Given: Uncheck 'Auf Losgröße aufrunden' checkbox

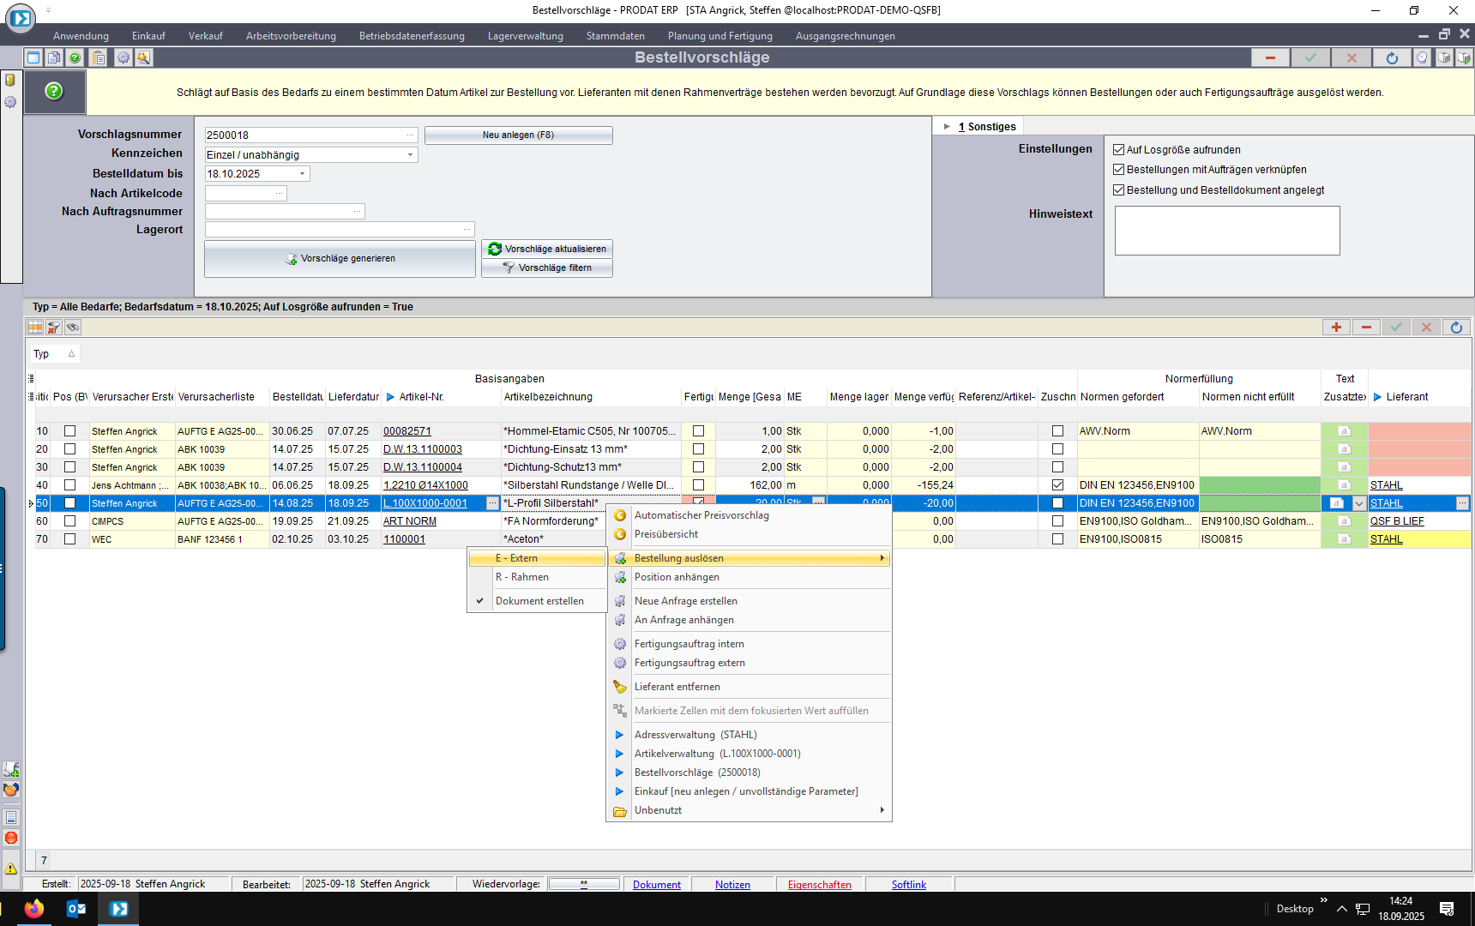Looking at the screenshot, I should pos(1118,149).
